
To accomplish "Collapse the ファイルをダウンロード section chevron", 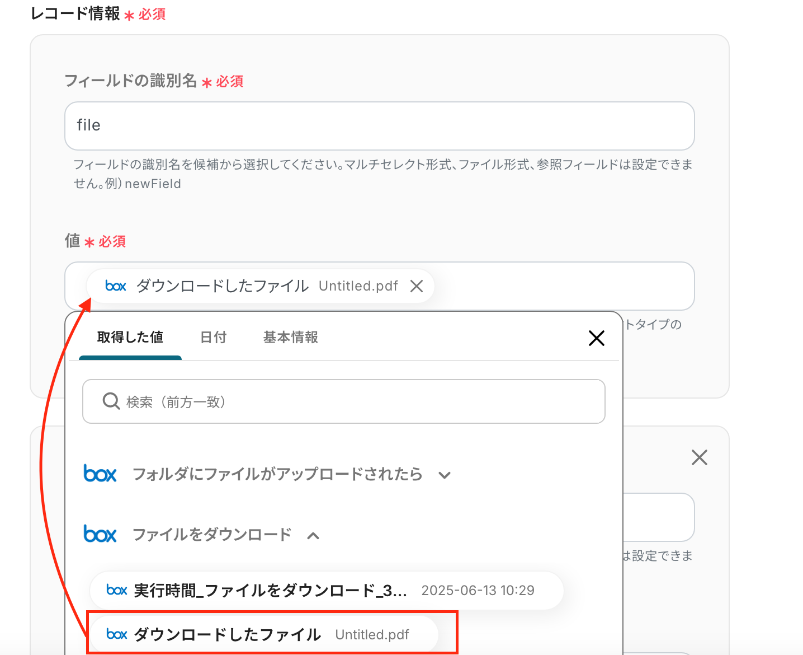I will [x=313, y=536].
